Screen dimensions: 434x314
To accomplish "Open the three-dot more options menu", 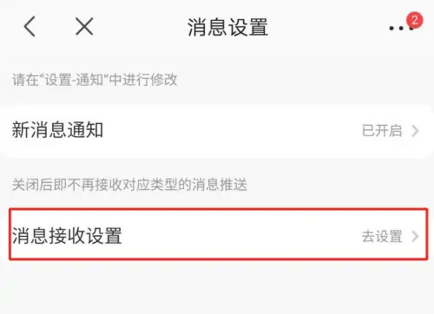I will tap(400, 28).
